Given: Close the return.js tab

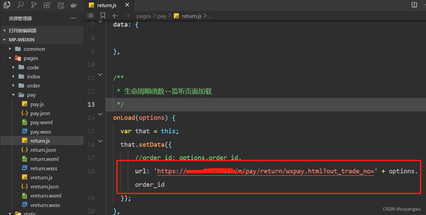Looking at the screenshot, I should (x=127, y=5).
